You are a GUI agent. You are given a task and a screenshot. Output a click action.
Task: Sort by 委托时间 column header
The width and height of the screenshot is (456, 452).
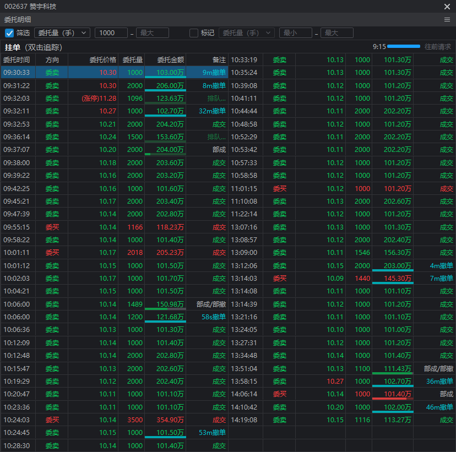point(17,59)
